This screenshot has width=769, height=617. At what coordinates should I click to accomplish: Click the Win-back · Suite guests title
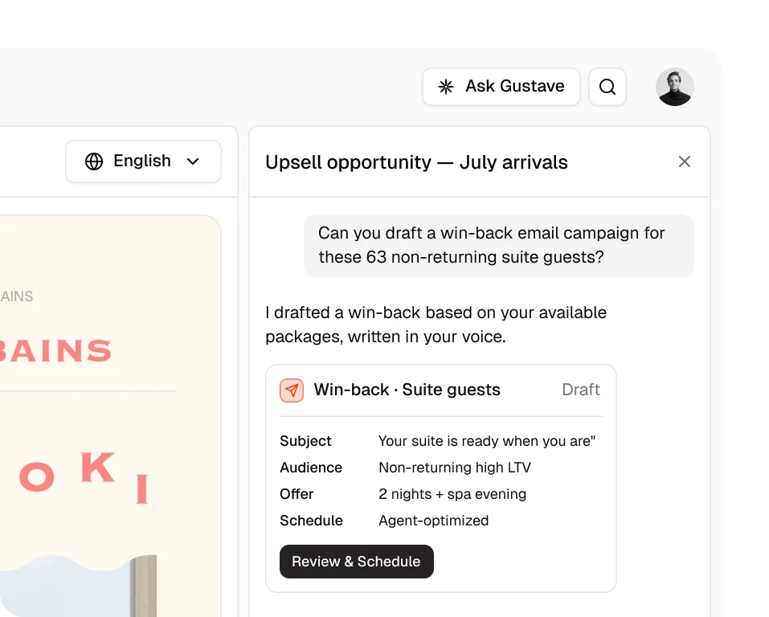(407, 390)
